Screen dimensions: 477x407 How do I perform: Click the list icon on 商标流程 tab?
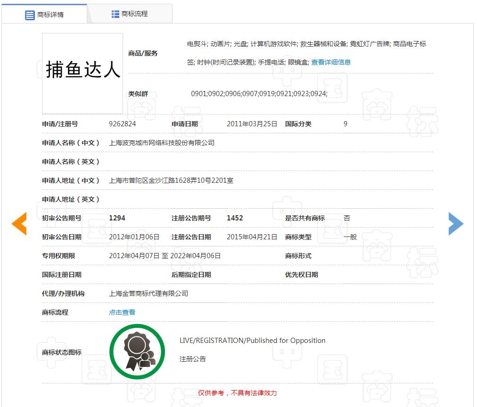[115, 14]
